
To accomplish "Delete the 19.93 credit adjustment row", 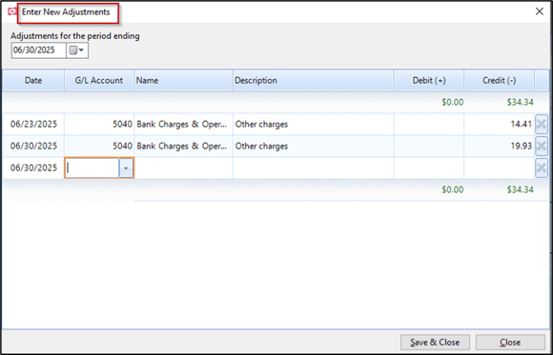I will coord(542,146).
